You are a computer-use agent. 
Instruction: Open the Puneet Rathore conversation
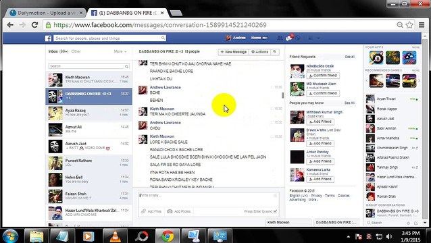88,163
